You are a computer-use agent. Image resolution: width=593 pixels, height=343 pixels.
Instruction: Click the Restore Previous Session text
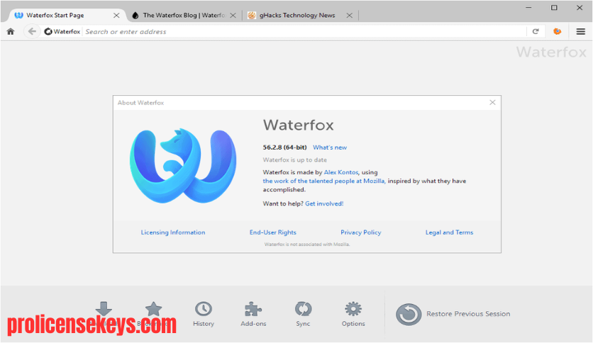(x=468, y=314)
